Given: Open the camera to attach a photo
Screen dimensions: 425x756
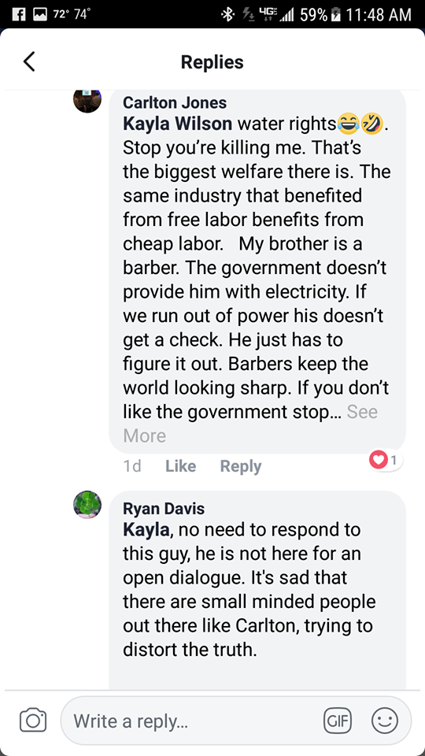Looking at the screenshot, I should tap(33, 721).
